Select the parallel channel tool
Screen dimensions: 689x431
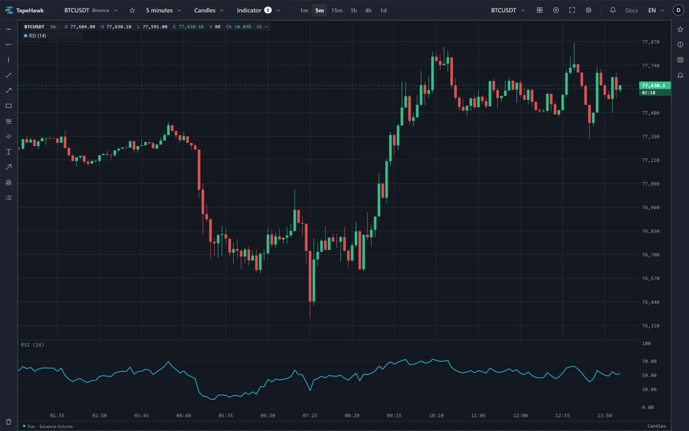pyautogui.click(x=8, y=137)
